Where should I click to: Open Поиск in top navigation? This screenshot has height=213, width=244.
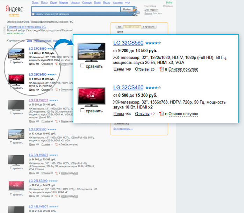pos(35,2)
